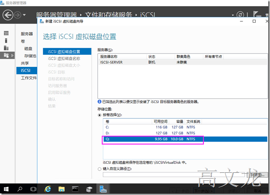
Task: Open the navigation history dropdown beside the arrows
Action: [x=24, y=15]
